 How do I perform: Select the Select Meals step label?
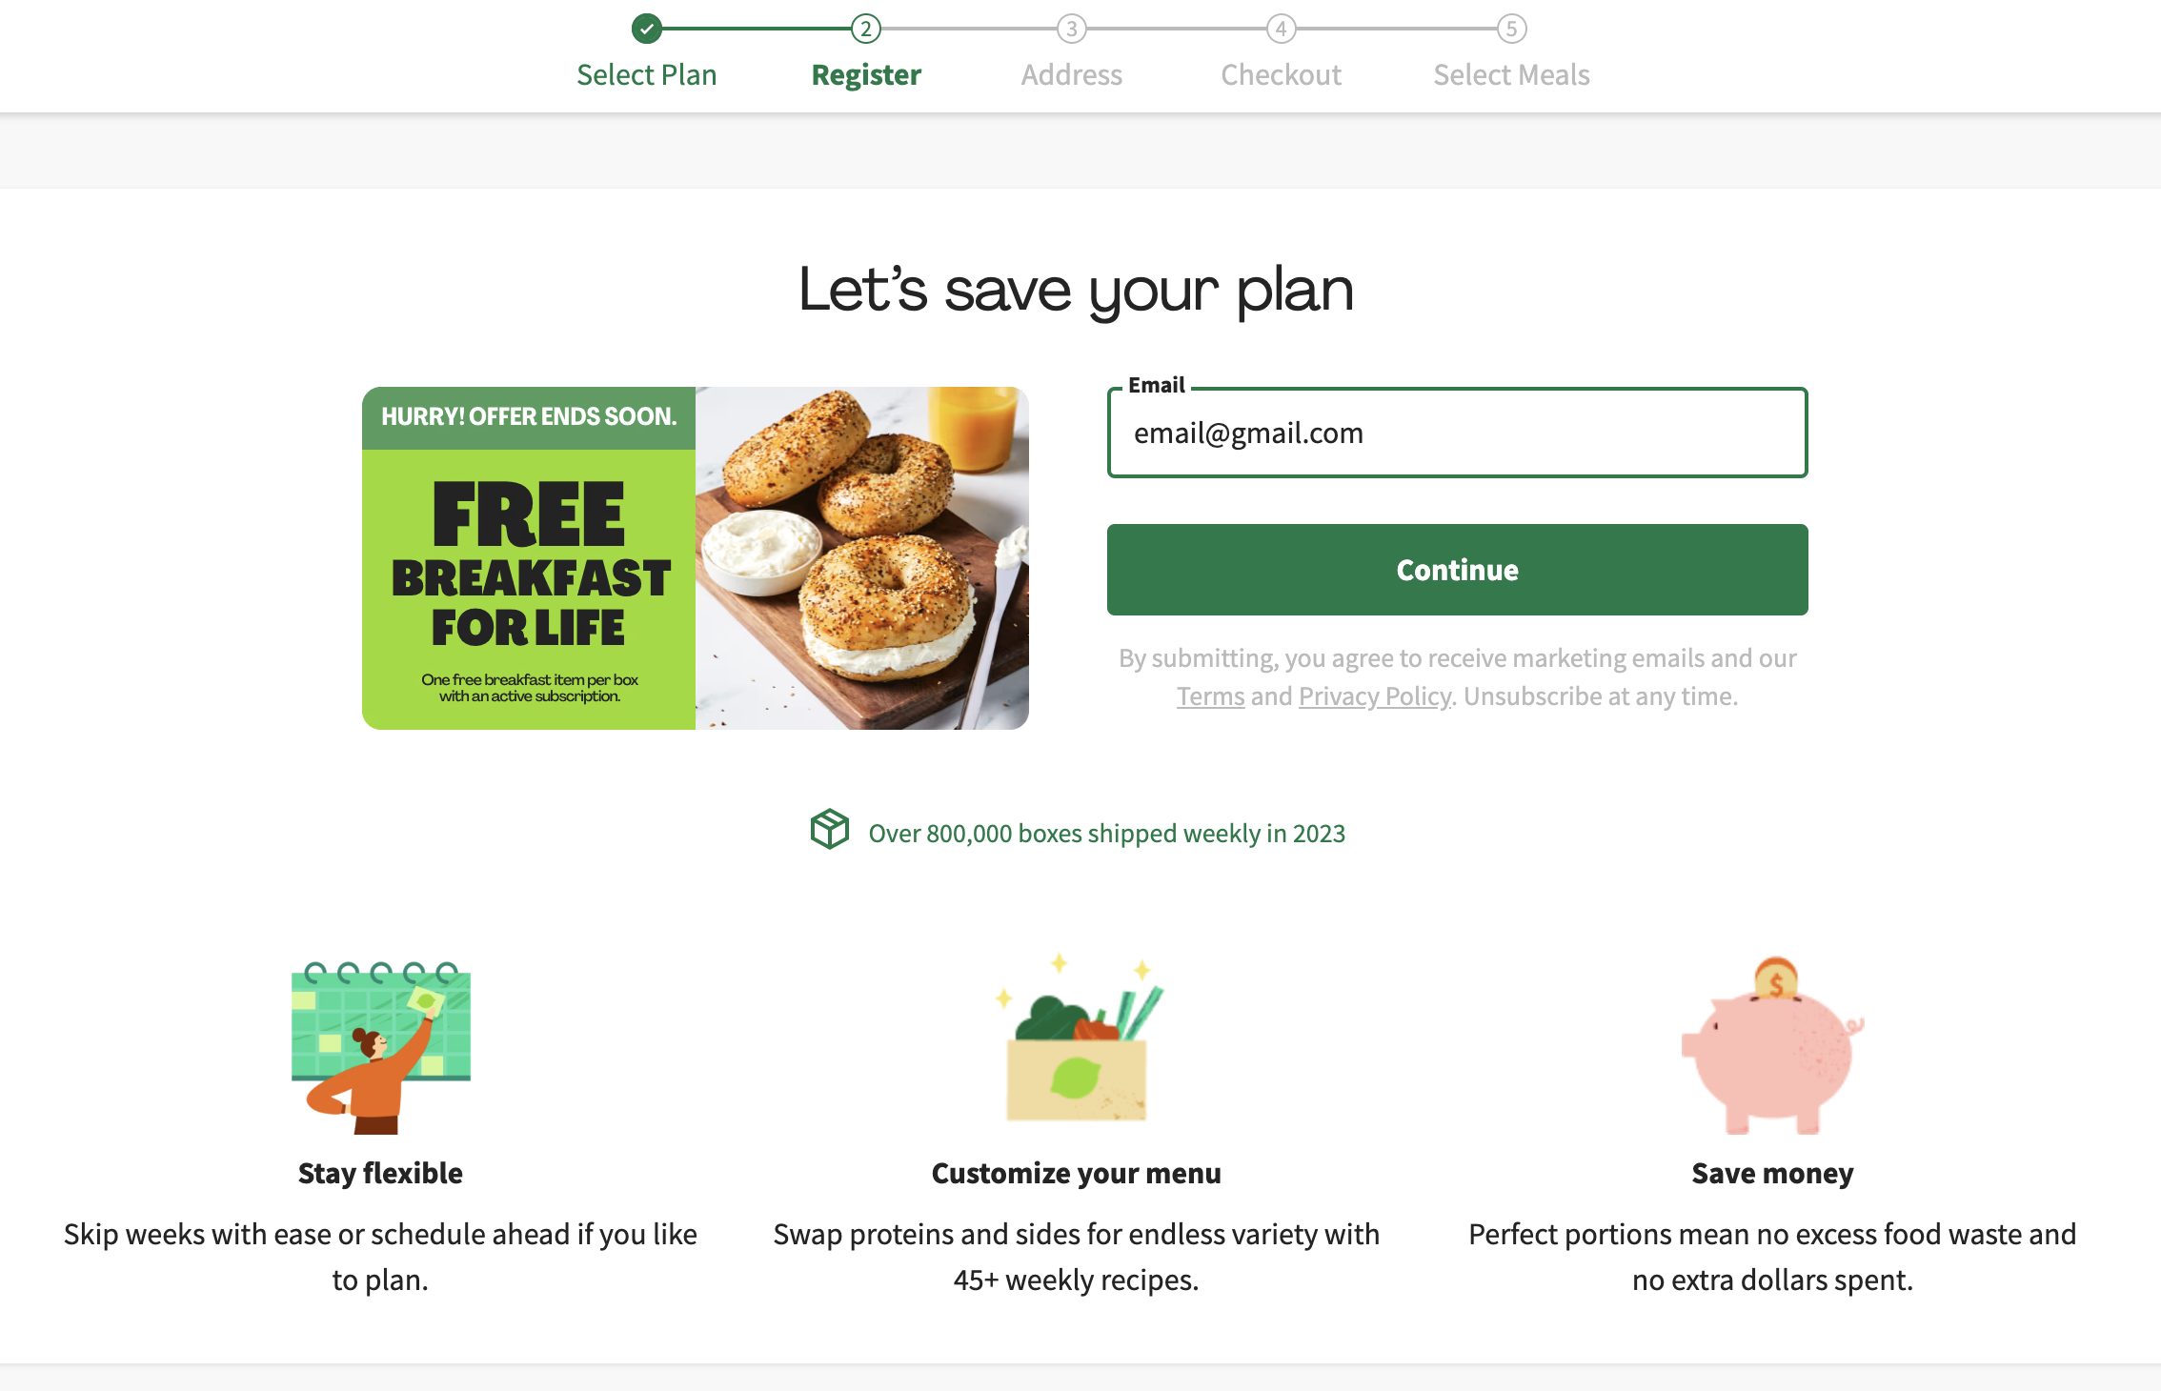click(1512, 74)
